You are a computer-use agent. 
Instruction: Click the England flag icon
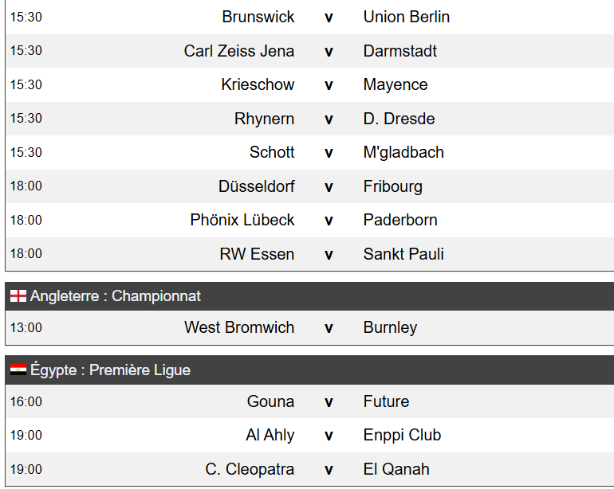click(x=18, y=295)
